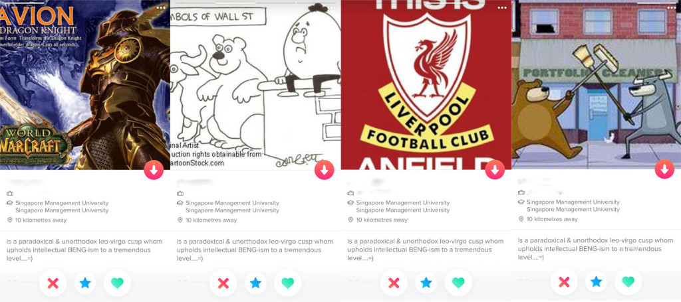
Task: Open three-dot menu on Liverpool crest photo
Action: coord(502,8)
